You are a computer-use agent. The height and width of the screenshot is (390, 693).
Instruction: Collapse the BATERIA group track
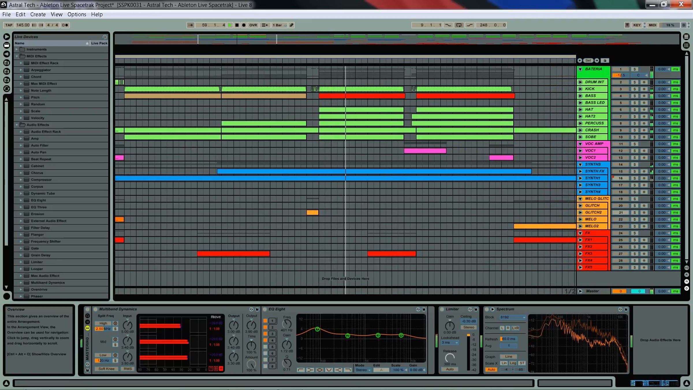(x=580, y=69)
